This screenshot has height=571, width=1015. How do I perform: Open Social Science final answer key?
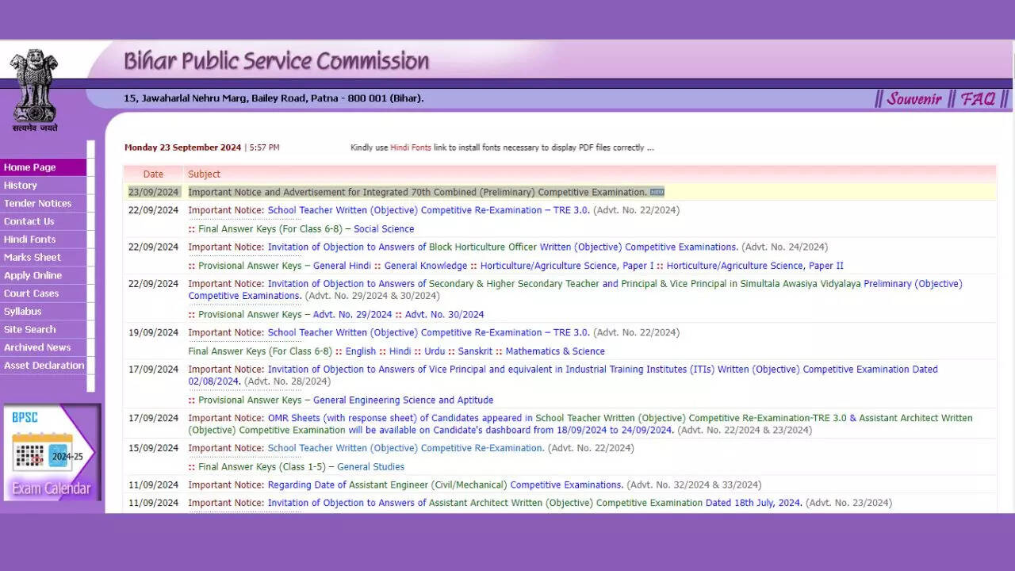(384, 229)
